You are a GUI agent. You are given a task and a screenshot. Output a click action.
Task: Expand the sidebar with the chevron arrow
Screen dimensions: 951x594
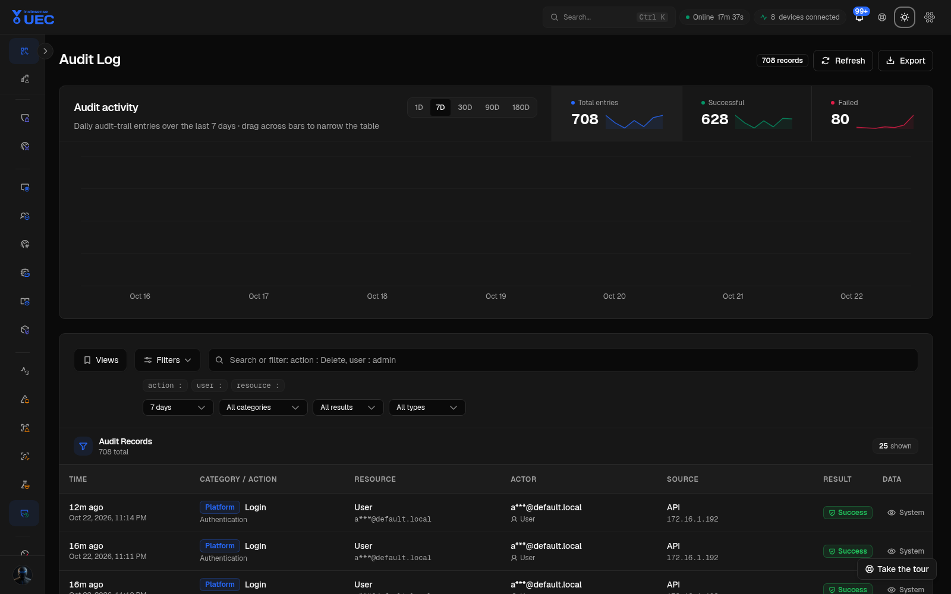tap(45, 51)
